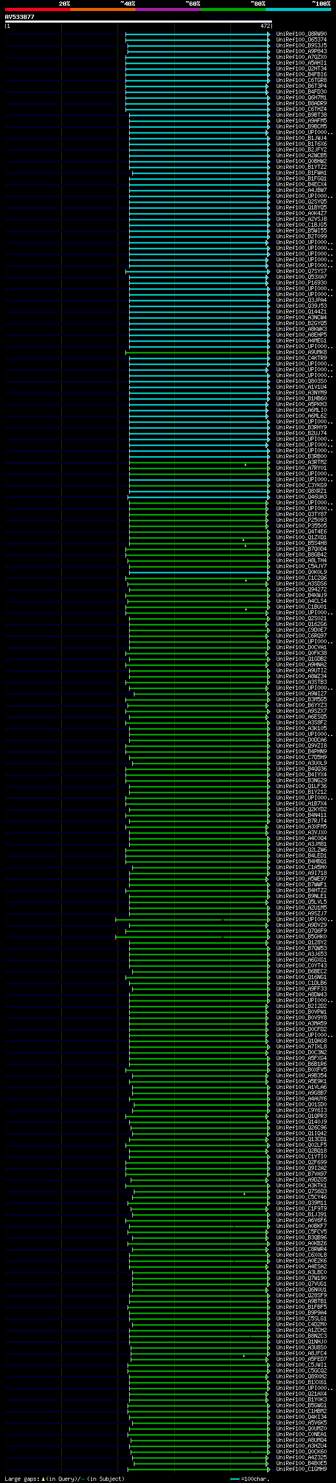Click hit label UniRef100_Q21AX4
The height and width of the screenshot is (1483, 336).
point(301,1394)
